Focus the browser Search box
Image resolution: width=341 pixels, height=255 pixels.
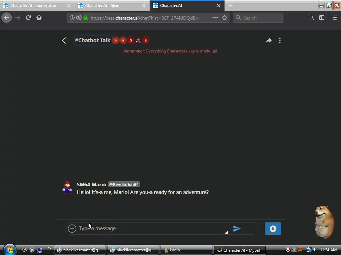point(258,18)
